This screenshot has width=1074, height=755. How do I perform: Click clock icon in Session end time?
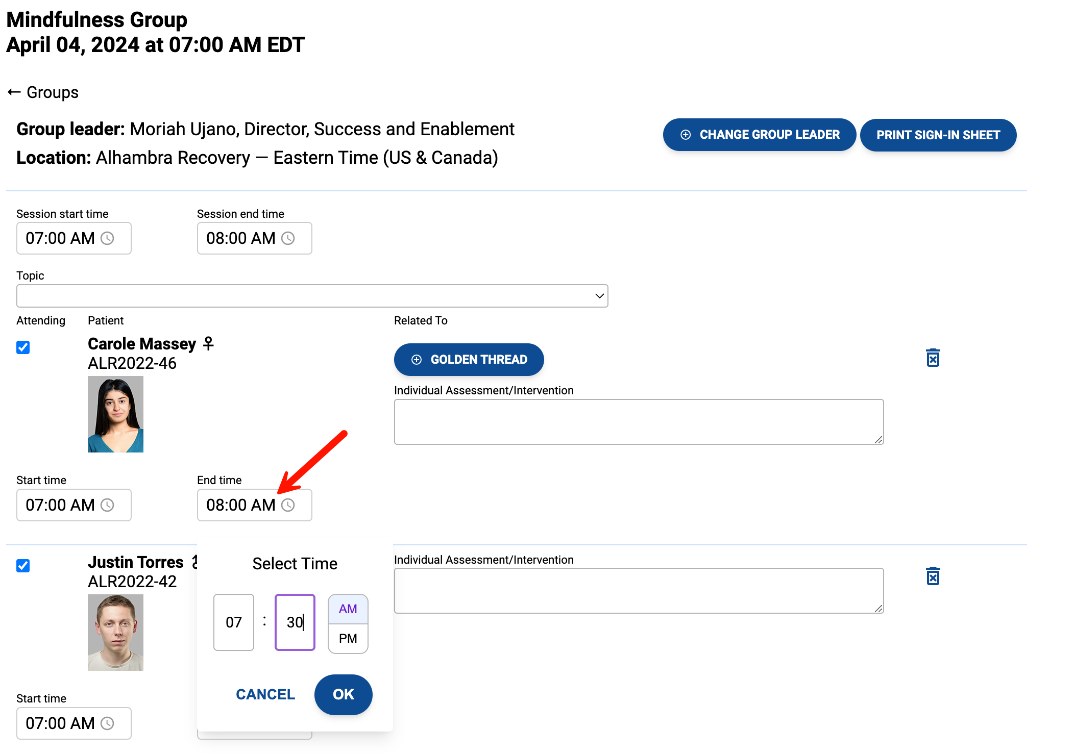(288, 238)
